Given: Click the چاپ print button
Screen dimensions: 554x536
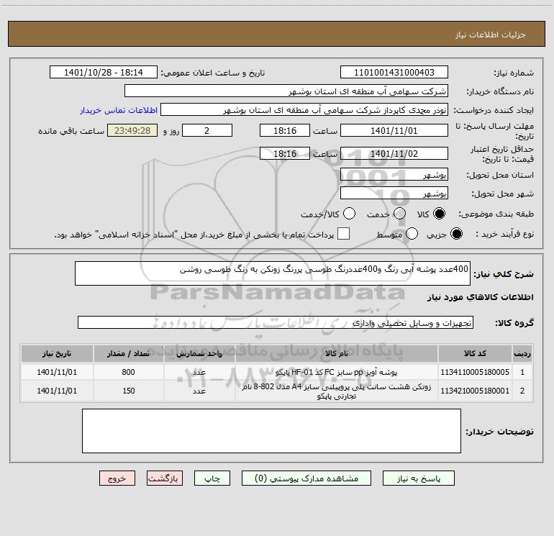Looking at the screenshot, I should tap(212, 478).
